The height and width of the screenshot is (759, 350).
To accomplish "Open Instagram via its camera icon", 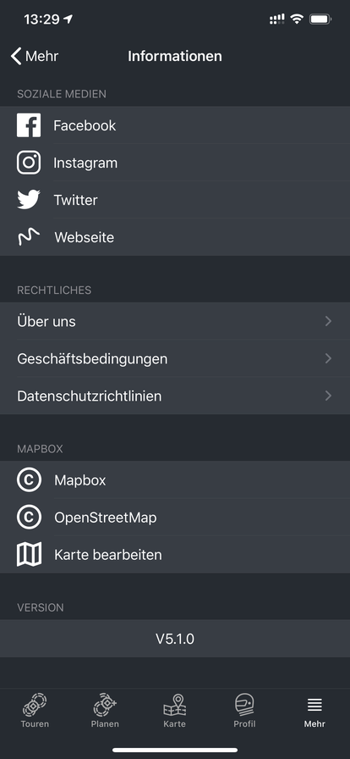I will pos(29,163).
